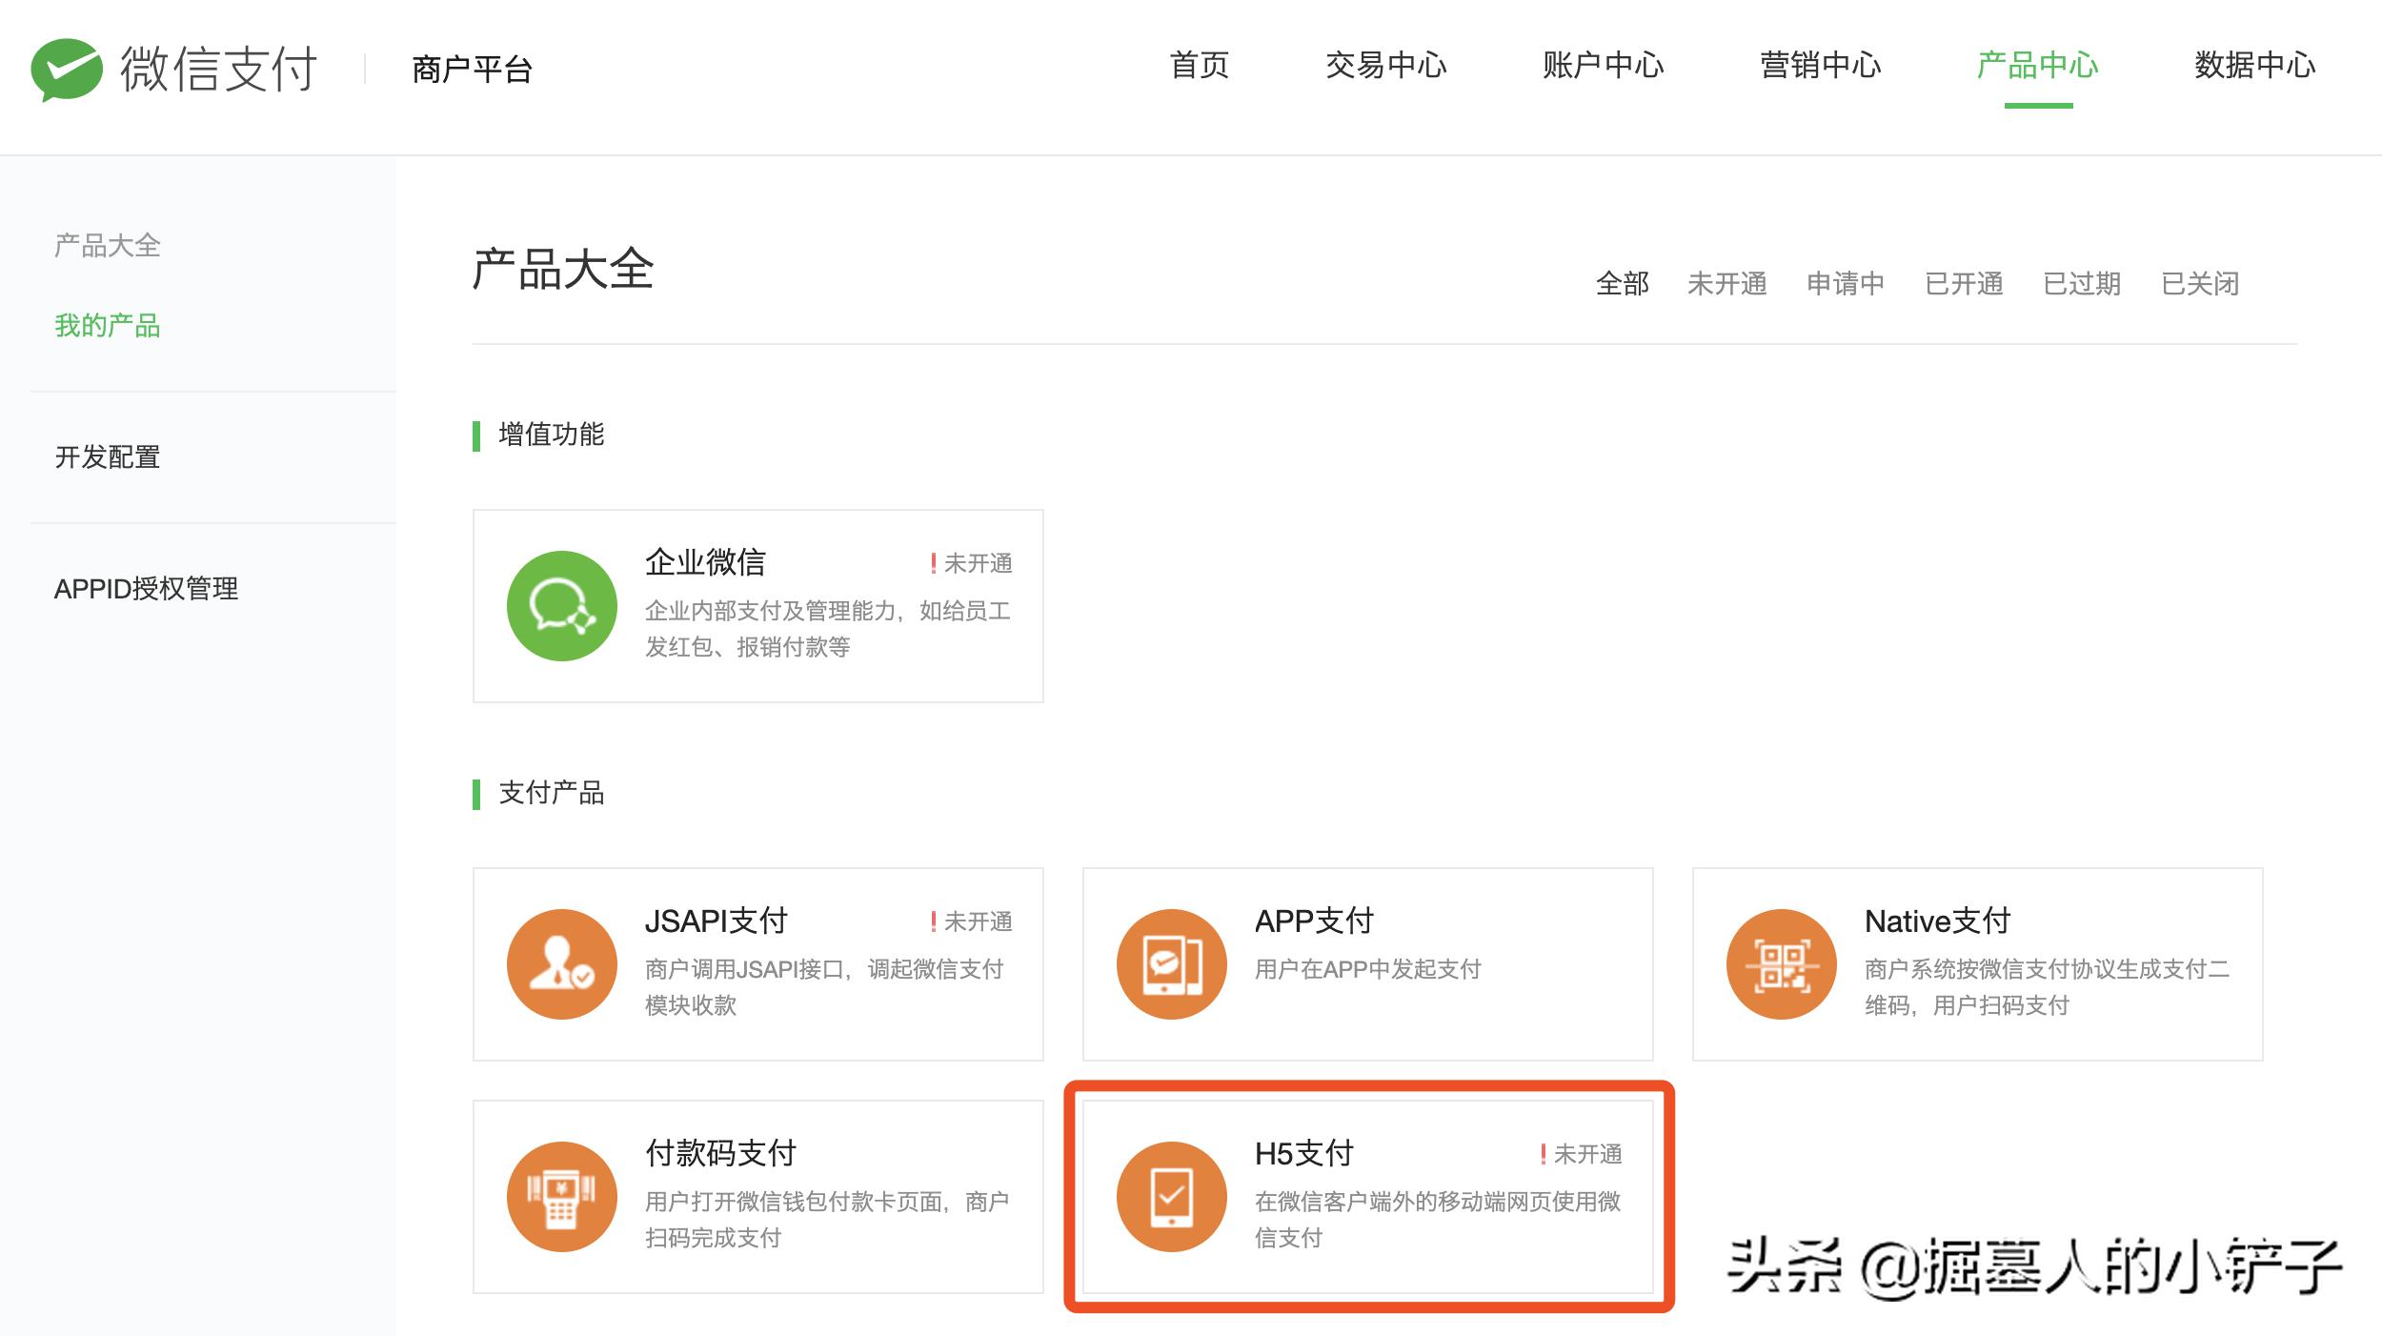Click 开发配置 in the sidebar
The image size is (2382, 1336).
pyautogui.click(x=107, y=458)
